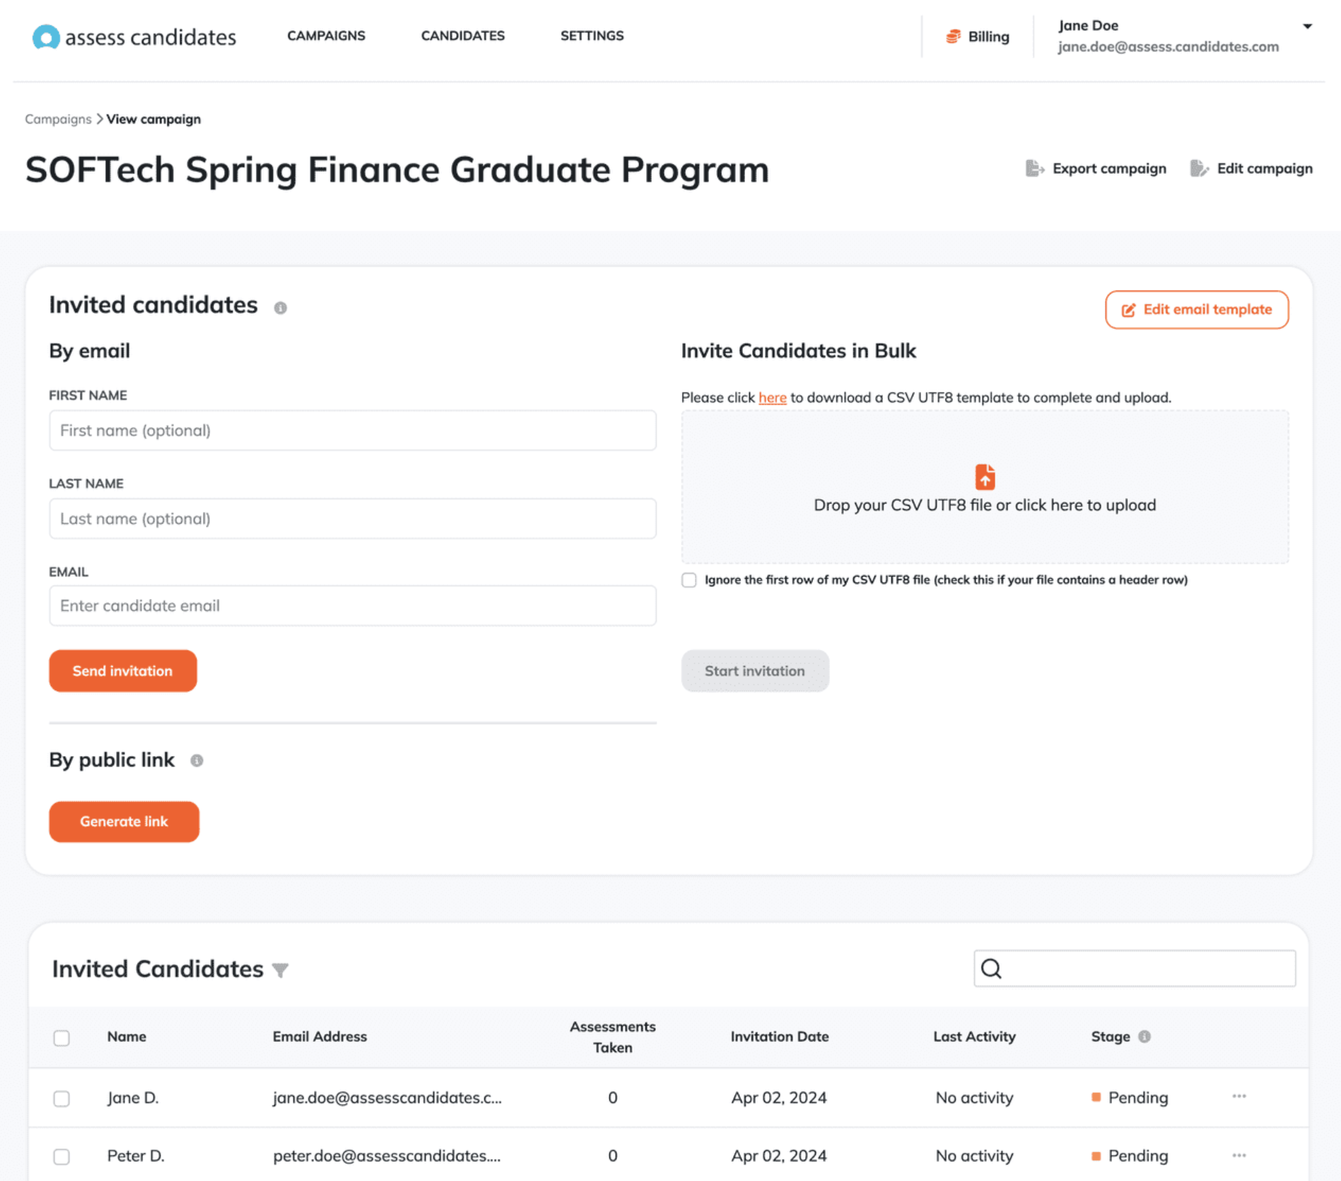1341x1181 pixels.
Task: Enable ignore first row of CSV checkbox
Action: [689, 580]
